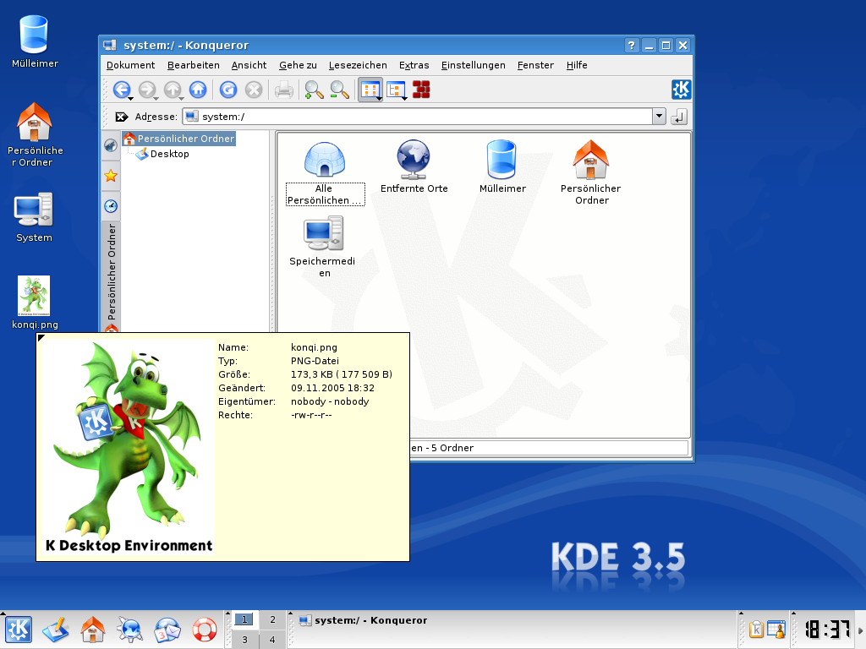Click the konqi.png desktop file
The image size is (866, 649).
tap(34, 303)
